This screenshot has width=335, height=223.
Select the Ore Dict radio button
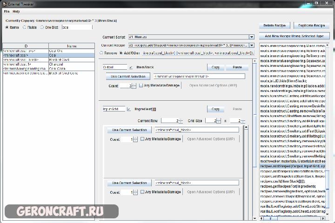click(x=42, y=27)
